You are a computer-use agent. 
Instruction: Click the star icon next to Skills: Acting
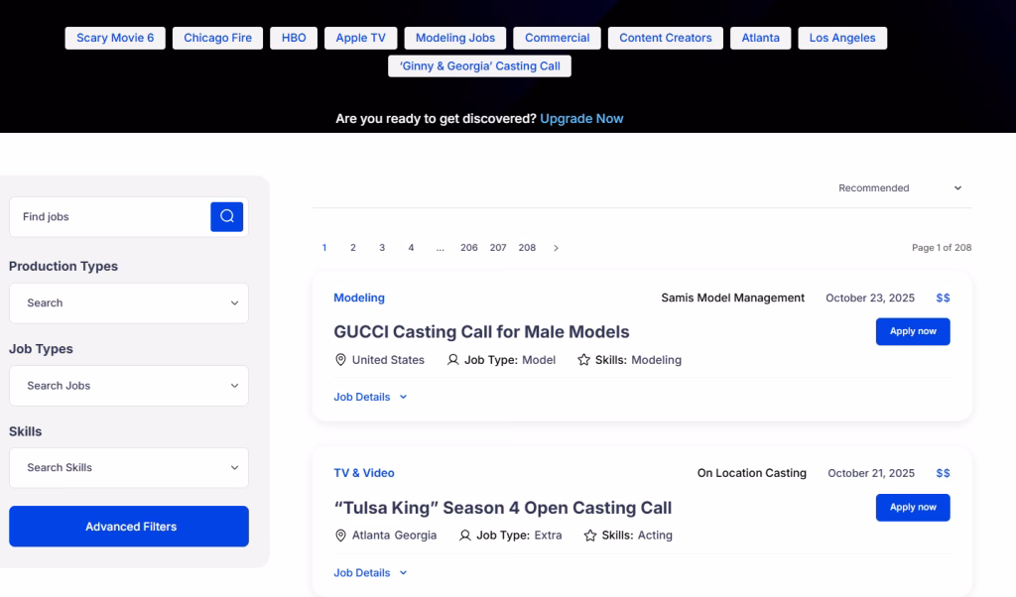point(590,536)
